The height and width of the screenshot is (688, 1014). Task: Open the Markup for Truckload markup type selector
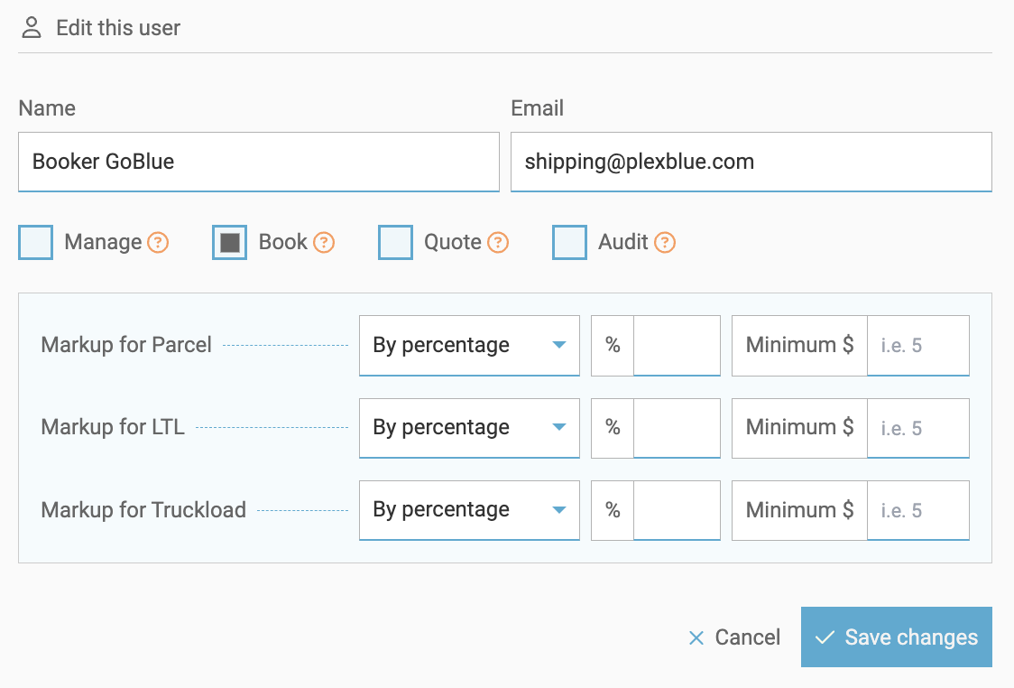click(469, 509)
